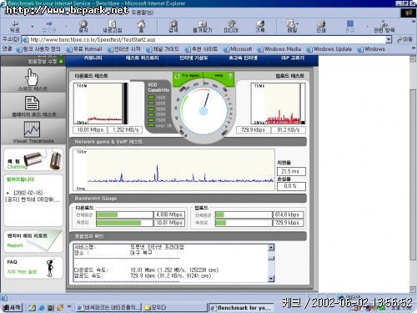This screenshot has height=313, width=417.
Task: Click the related items toolbar icon
Action: click(384, 26)
